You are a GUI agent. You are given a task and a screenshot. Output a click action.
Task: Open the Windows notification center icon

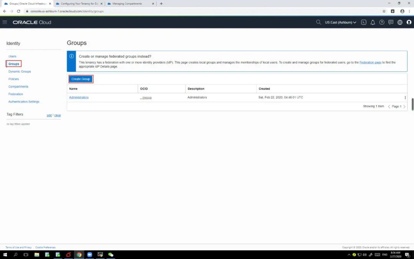coord(407,255)
